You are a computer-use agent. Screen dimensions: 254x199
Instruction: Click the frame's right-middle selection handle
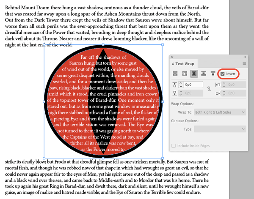click(x=163, y=101)
